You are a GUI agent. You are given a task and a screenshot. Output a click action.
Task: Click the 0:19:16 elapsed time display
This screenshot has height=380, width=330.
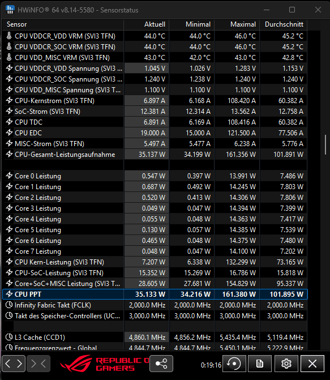(211, 365)
